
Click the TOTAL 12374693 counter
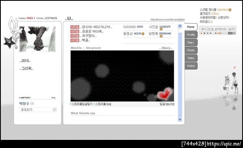pos(47,18)
